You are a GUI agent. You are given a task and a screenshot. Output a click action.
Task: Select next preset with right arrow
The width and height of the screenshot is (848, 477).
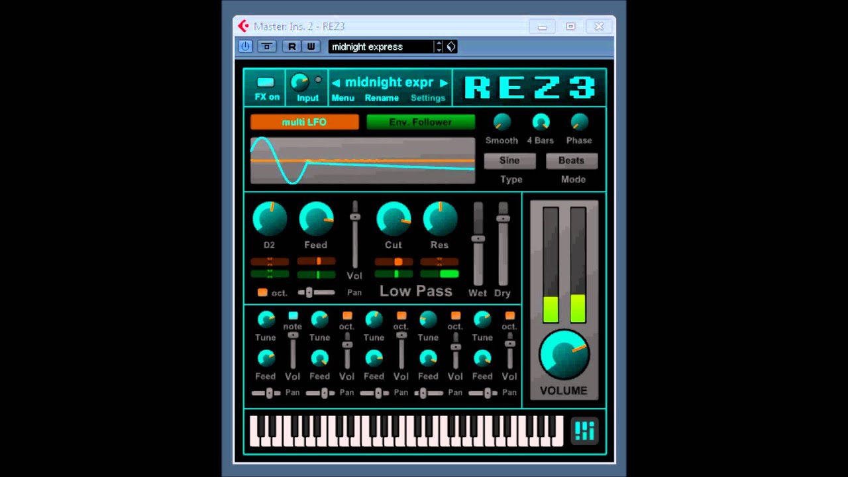pyautogui.click(x=444, y=83)
